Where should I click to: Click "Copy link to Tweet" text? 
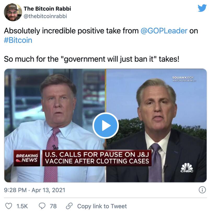click(102, 206)
